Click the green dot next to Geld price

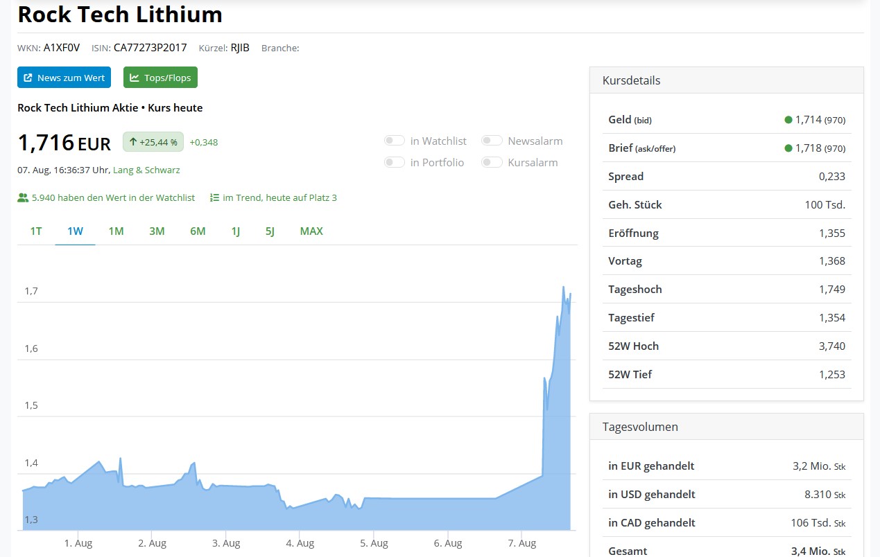(x=788, y=120)
